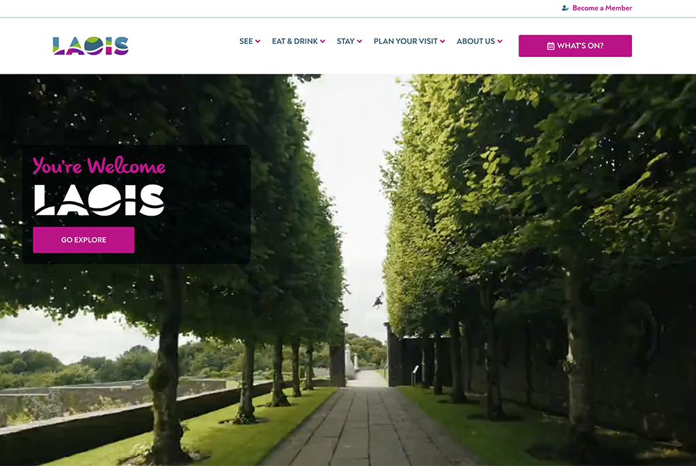Click the person icon beside Become a Member
696x466 pixels.
[x=565, y=8]
